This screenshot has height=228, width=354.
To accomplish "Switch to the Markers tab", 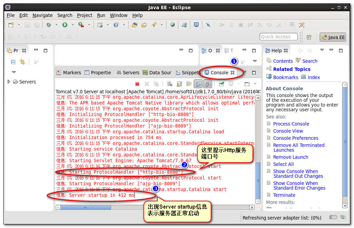I will click(69, 73).
